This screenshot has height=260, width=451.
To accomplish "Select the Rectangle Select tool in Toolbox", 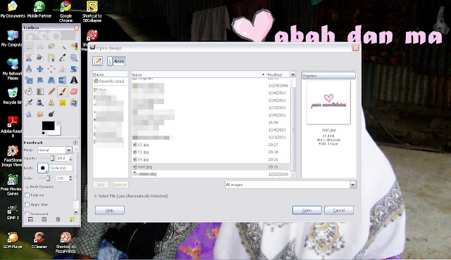I will pos(29,46).
